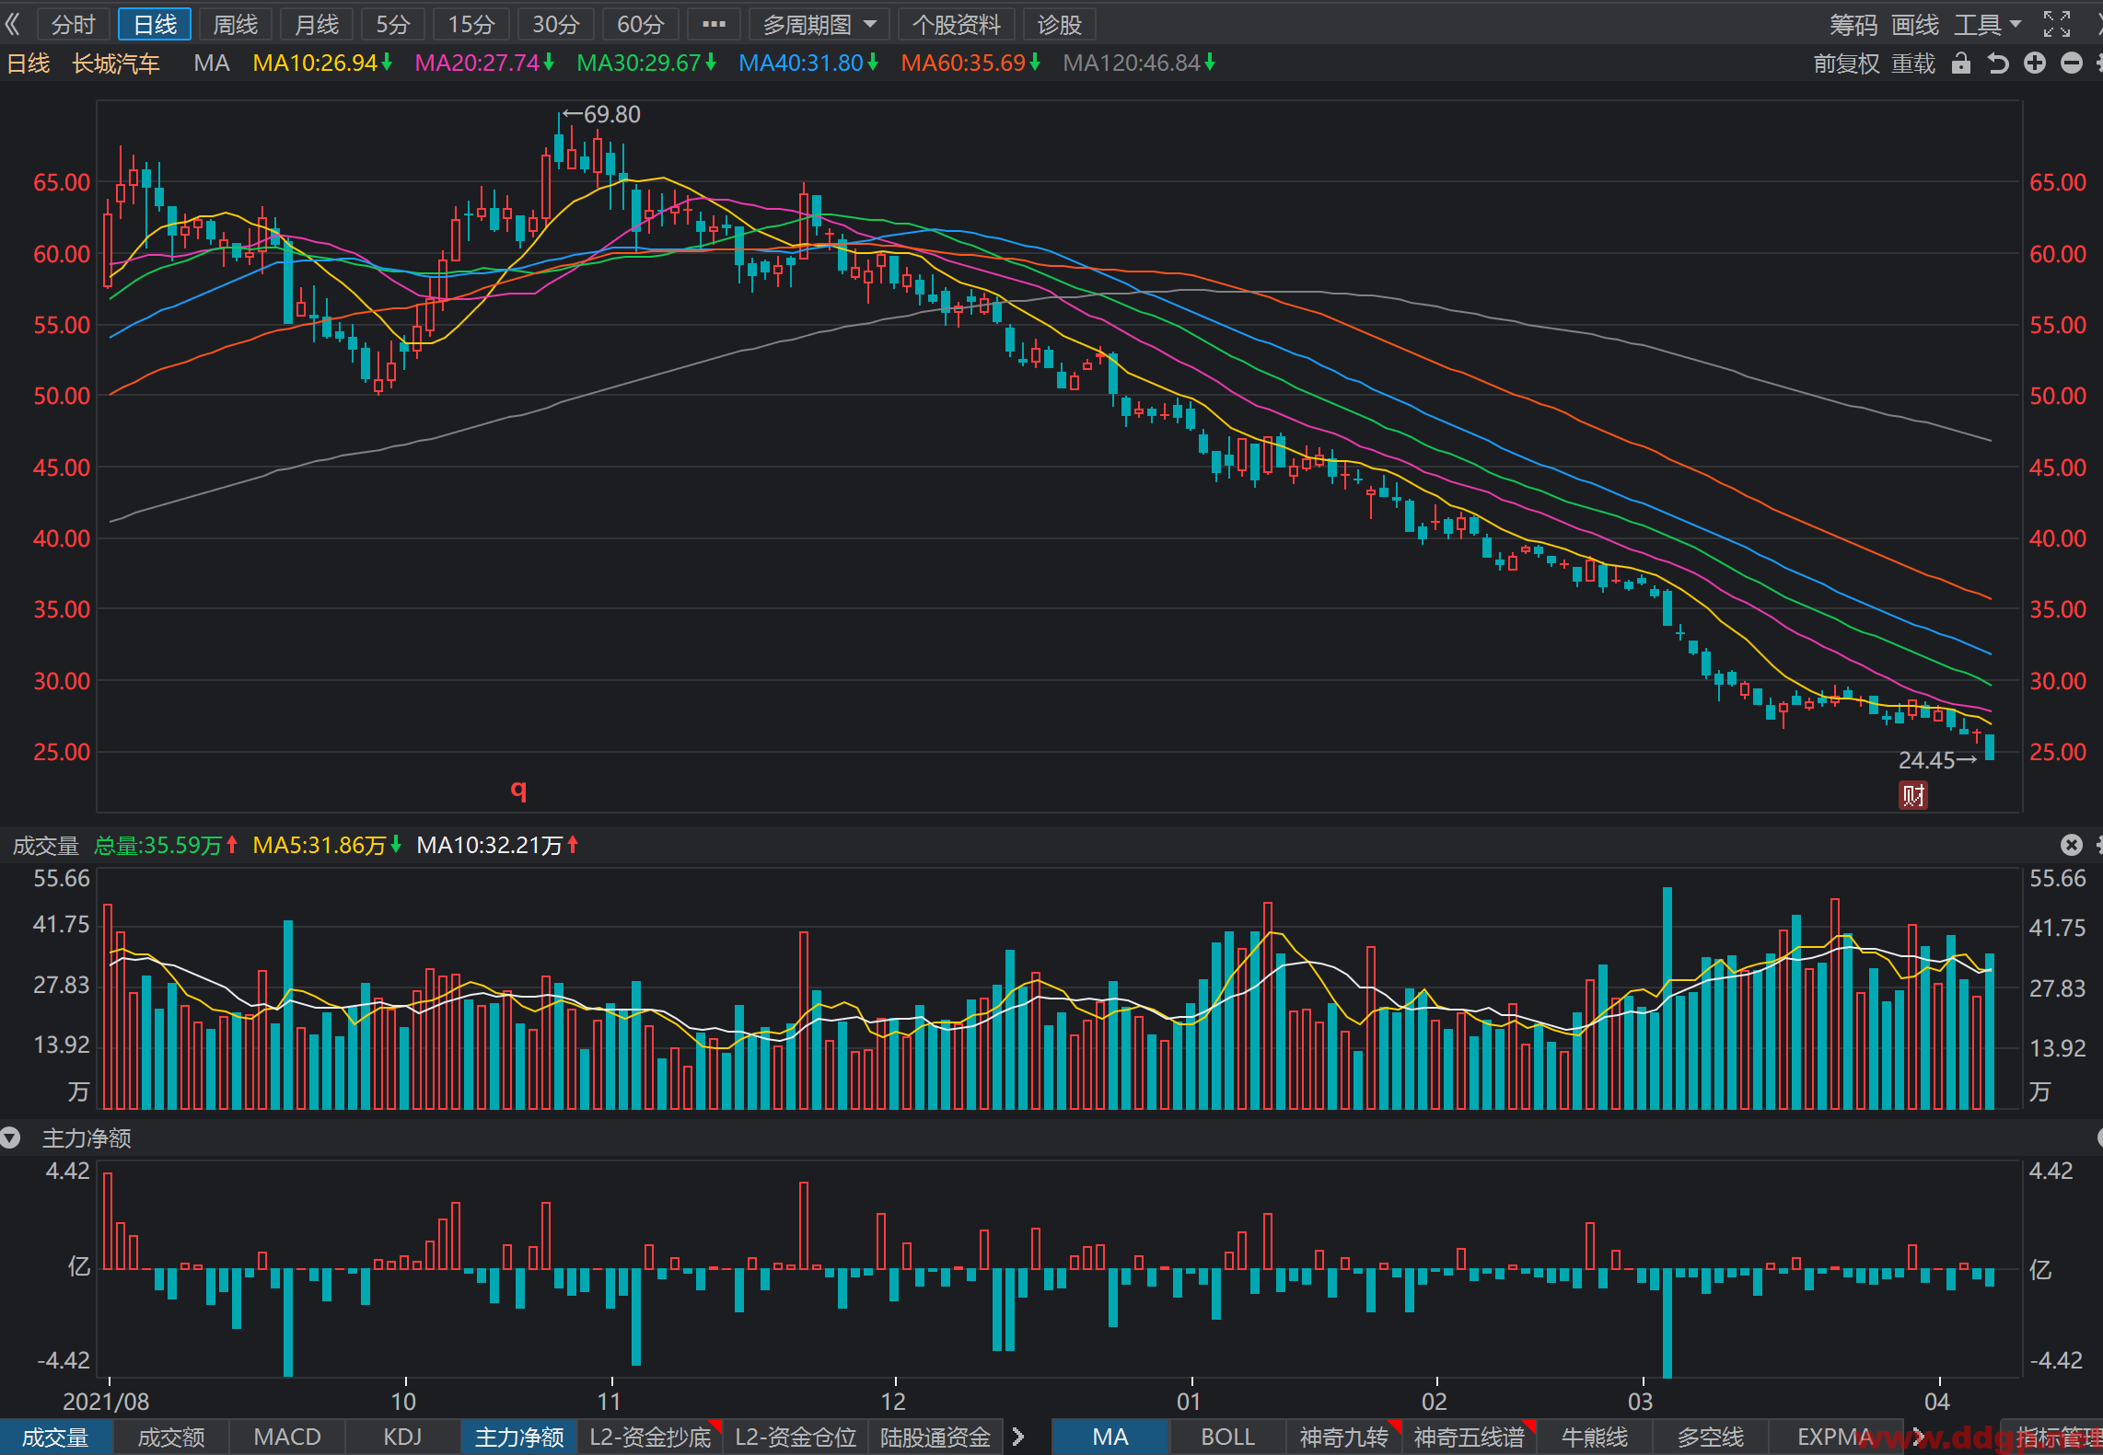Select KDJ indicator tab

coord(402,1438)
